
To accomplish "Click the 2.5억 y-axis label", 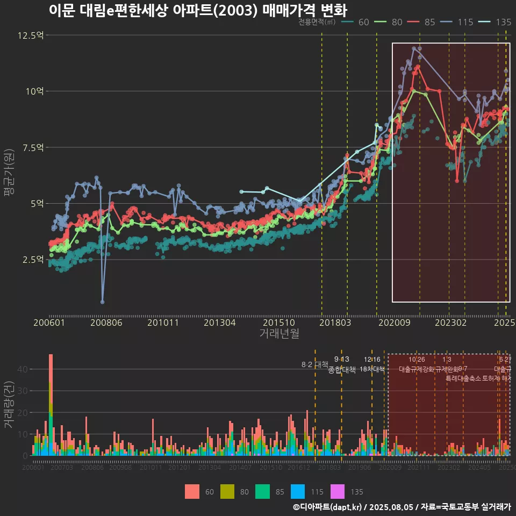I will pos(33,260).
